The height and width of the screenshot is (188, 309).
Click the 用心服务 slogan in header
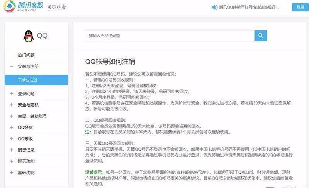[x=57, y=7]
